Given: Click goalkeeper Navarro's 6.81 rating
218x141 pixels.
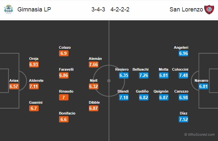Looking at the screenshot, I should pos(203,86).
